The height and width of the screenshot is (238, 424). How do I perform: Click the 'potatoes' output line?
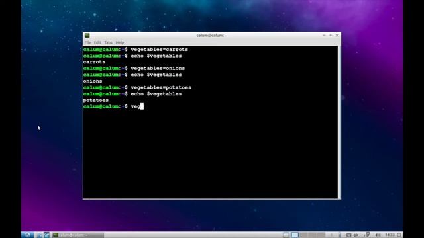coord(95,100)
